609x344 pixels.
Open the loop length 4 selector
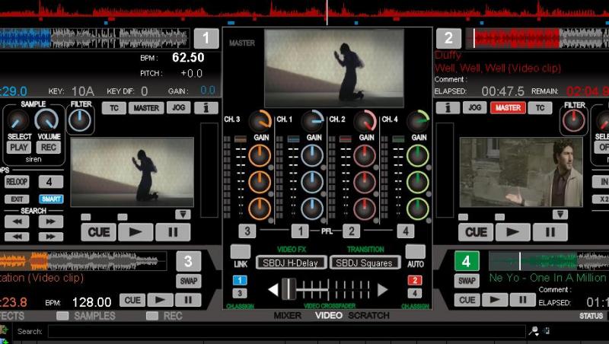(x=50, y=182)
